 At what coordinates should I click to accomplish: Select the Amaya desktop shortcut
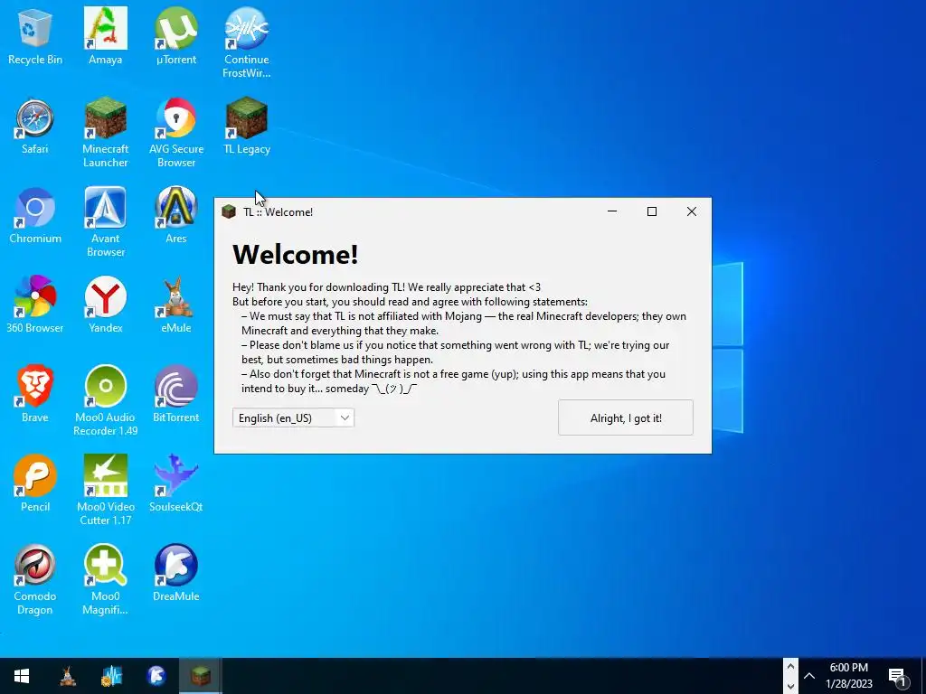coord(105,35)
